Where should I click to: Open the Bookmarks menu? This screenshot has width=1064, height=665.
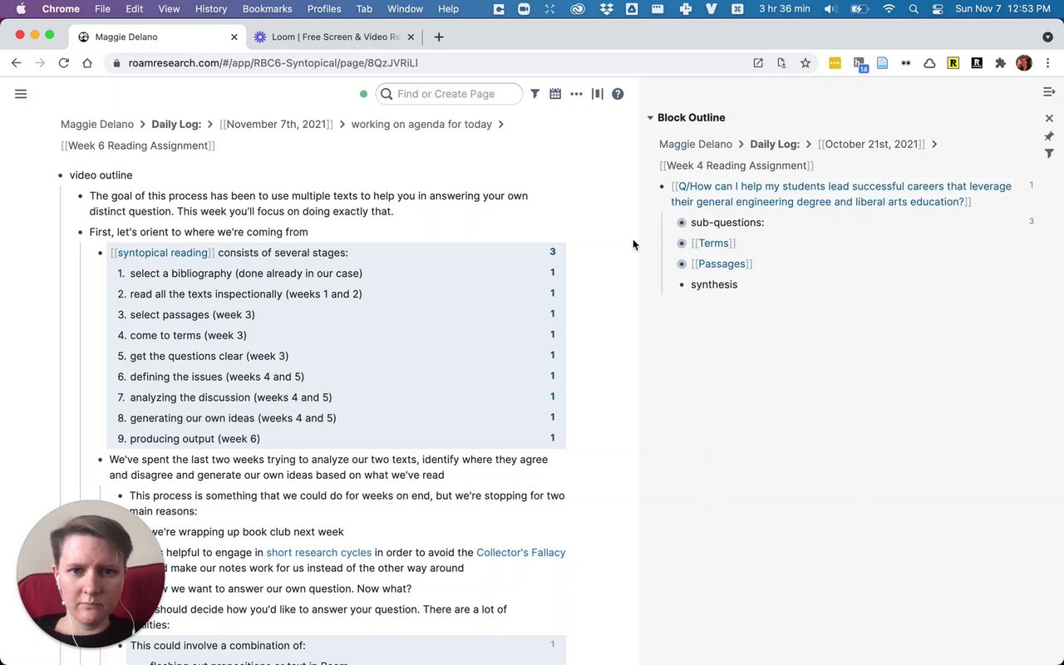pyautogui.click(x=267, y=9)
